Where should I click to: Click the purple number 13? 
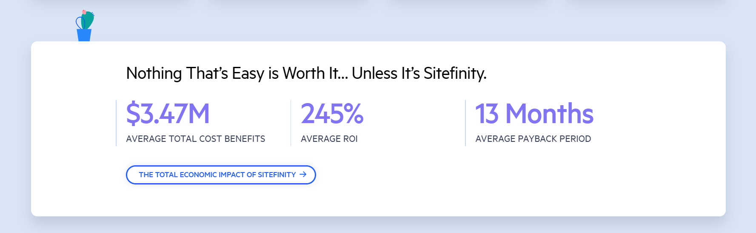tap(487, 114)
